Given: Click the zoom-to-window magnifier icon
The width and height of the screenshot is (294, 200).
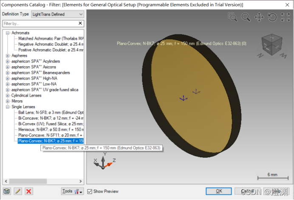Looking at the screenshot, I should pos(232,17).
